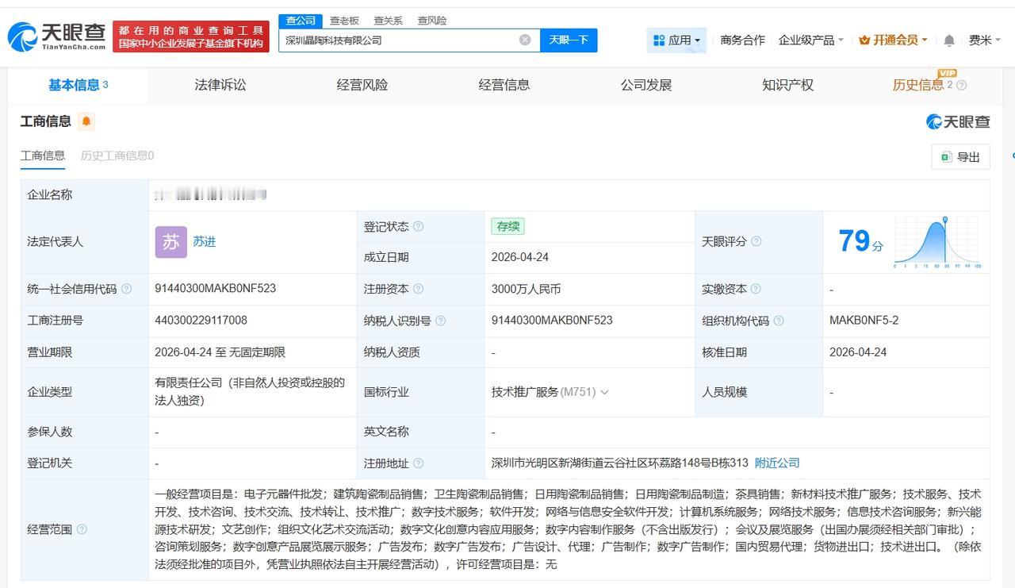Screen dimensions: 1015x588
Task: Click the score marker on the 79分 chart
Action: point(945,220)
